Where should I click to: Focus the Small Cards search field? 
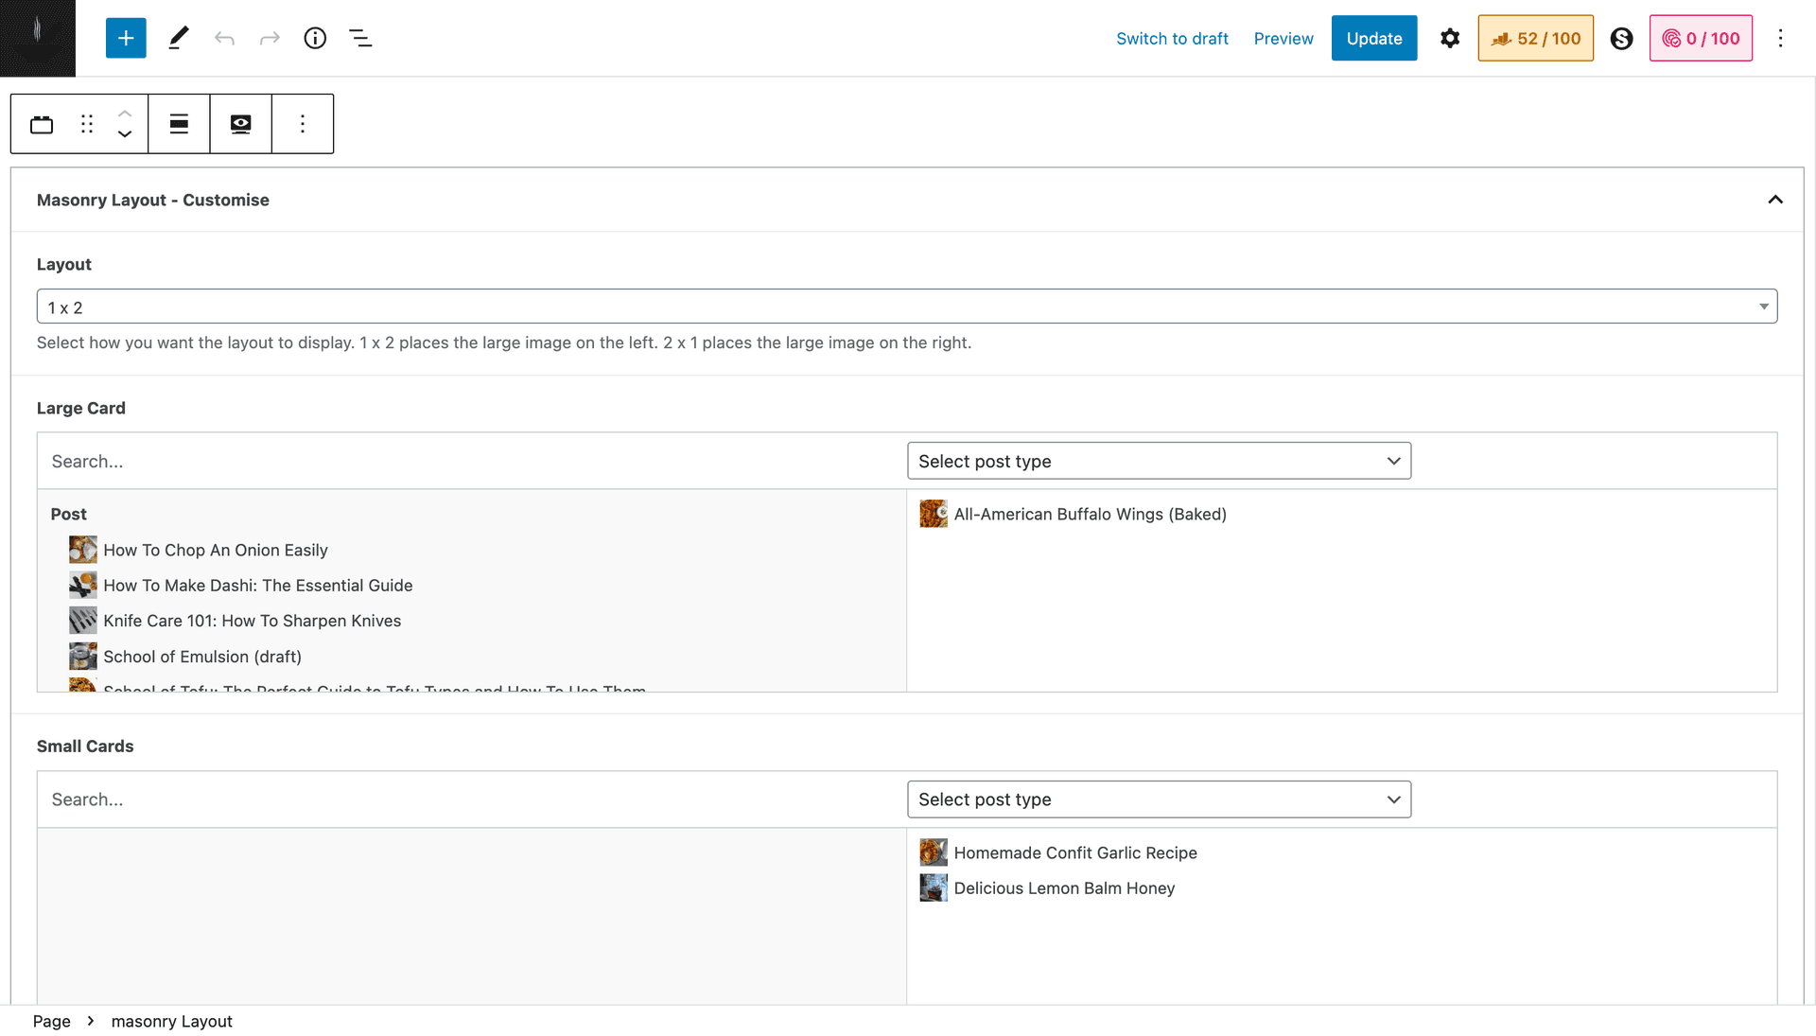(x=472, y=799)
